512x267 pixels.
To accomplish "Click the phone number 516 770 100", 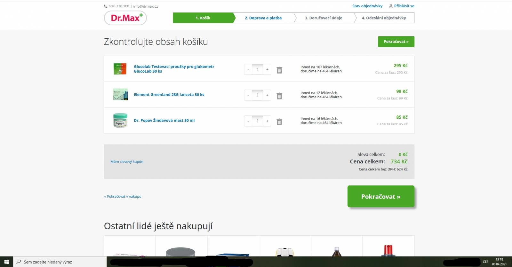I will 119,6.
